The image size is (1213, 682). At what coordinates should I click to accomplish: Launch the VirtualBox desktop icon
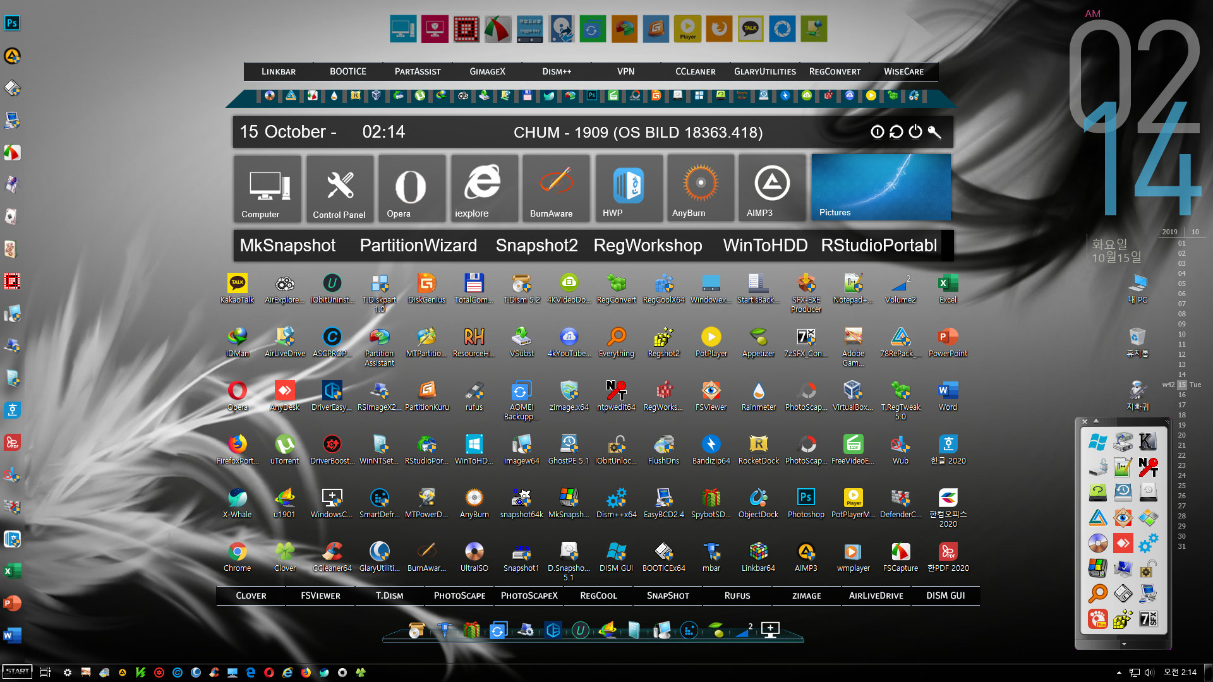(853, 395)
